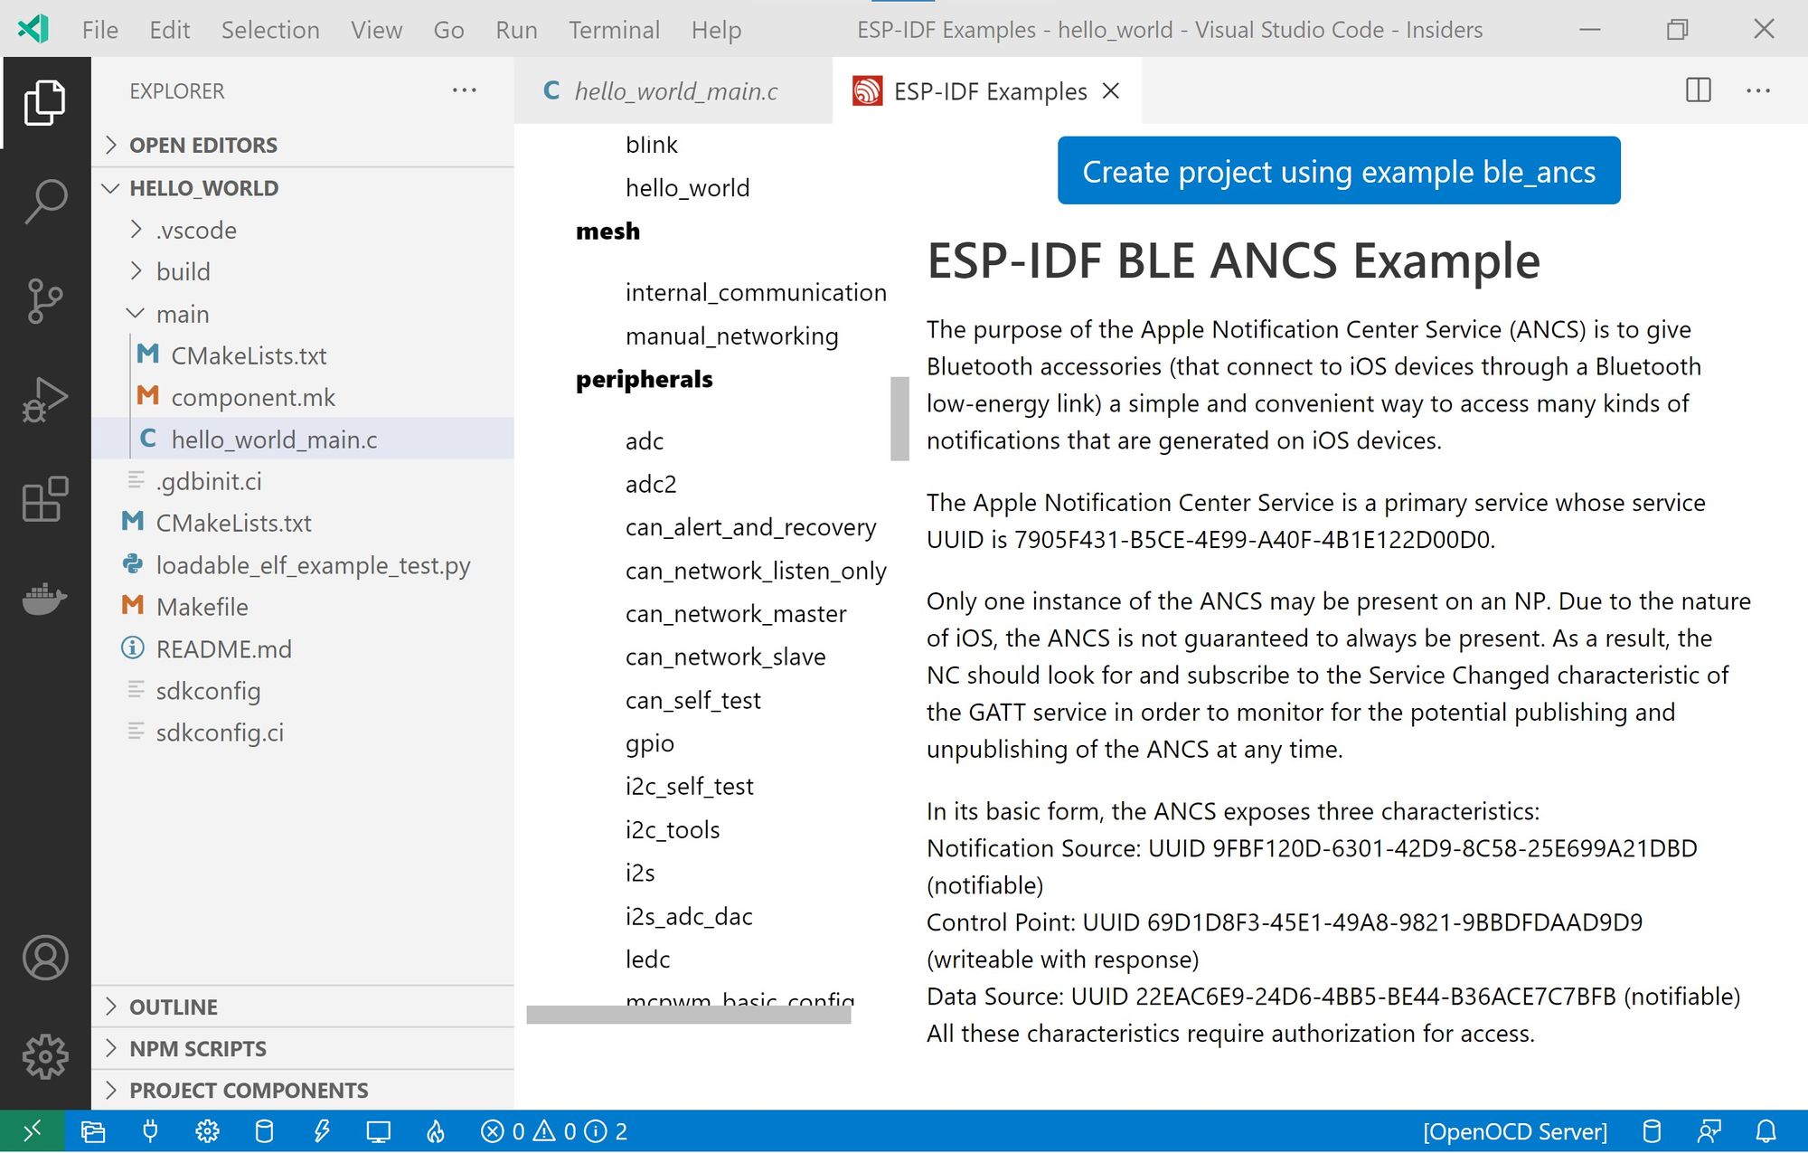Screen dimensions: 1808x1153
Task: Open SDK config gear in status bar
Action: click(x=207, y=1131)
